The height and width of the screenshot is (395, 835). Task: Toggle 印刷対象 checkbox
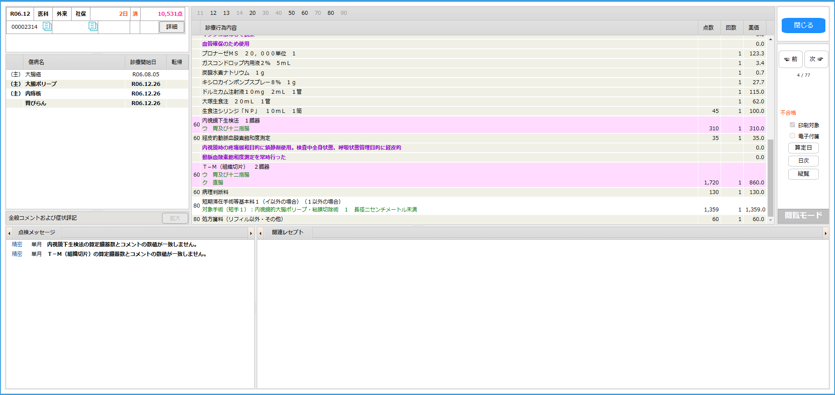[x=792, y=125]
